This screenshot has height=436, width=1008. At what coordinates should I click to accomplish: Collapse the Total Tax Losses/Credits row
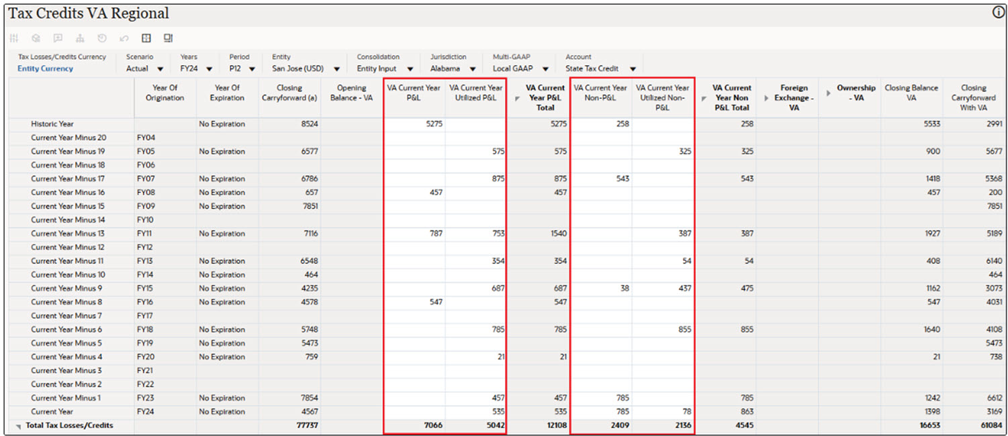click(18, 426)
